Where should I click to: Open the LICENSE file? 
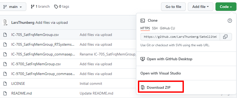tap(18, 83)
